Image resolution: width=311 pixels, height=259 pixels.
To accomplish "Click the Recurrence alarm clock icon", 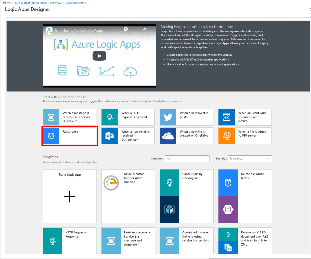I will coord(51,136).
